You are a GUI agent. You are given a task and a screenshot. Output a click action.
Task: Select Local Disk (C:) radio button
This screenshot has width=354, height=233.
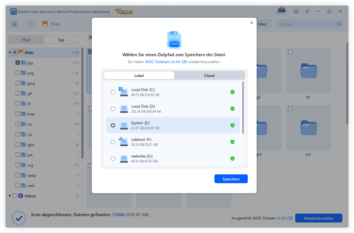[x=113, y=92]
